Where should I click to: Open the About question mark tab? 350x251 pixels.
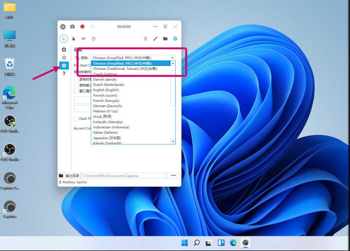pos(64,74)
